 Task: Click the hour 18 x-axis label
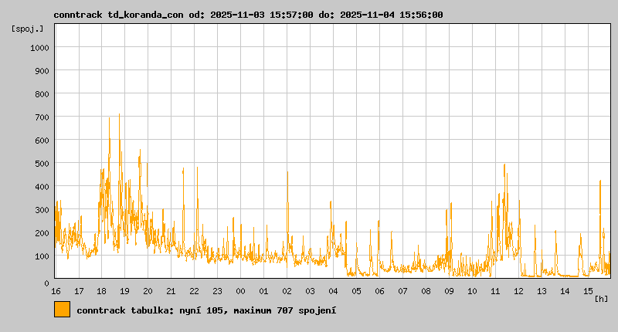102,291
